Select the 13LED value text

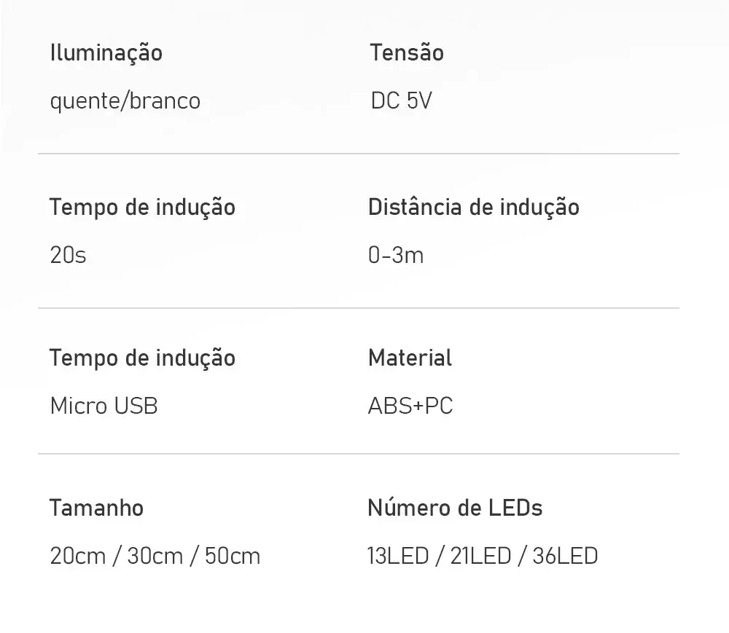398,556
